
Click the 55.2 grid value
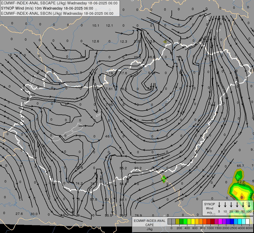[x=123, y=168]
